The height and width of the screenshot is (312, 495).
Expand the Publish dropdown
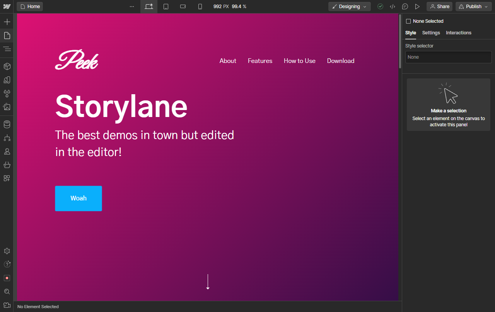(x=474, y=7)
